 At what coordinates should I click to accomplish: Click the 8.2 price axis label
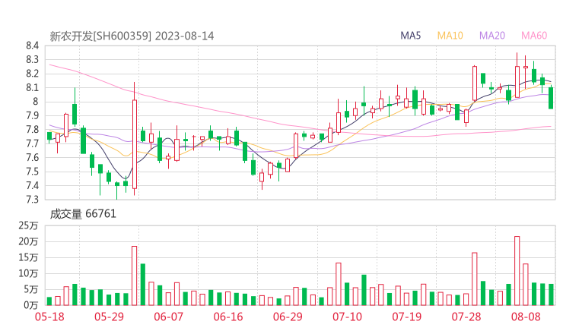point(32,74)
